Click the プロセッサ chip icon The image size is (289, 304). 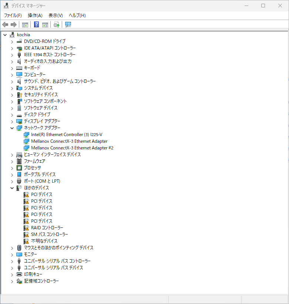[x=19, y=168]
